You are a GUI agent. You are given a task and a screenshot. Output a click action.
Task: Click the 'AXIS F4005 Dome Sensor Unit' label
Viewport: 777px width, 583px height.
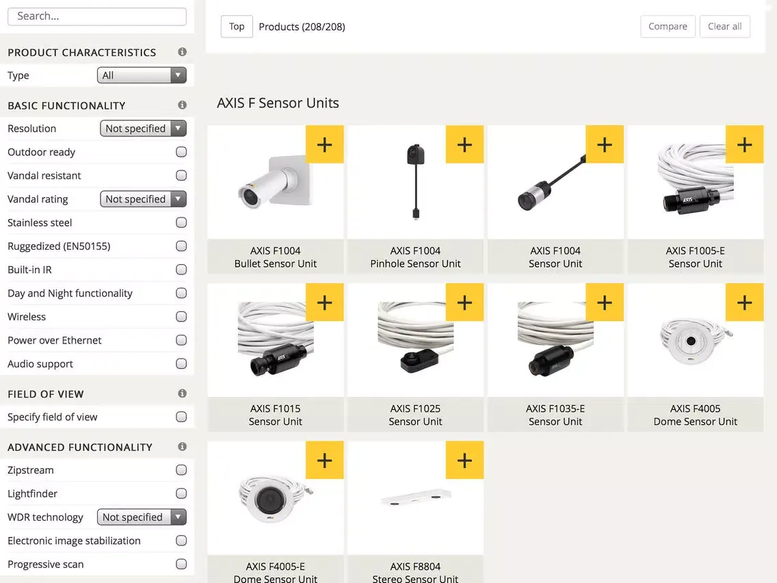[695, 415]
